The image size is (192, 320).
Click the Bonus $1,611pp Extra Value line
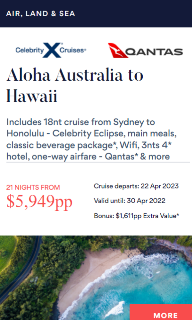click(137, 216)
